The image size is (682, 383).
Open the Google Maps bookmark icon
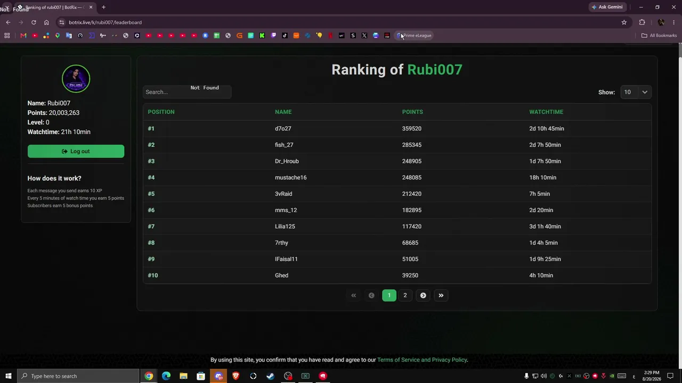57,36
